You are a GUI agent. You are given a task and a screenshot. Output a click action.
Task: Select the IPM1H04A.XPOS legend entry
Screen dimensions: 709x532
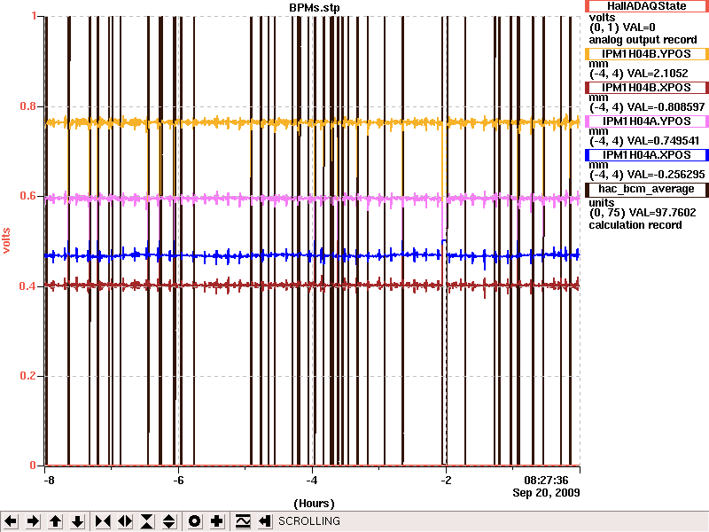click(647, 155)
